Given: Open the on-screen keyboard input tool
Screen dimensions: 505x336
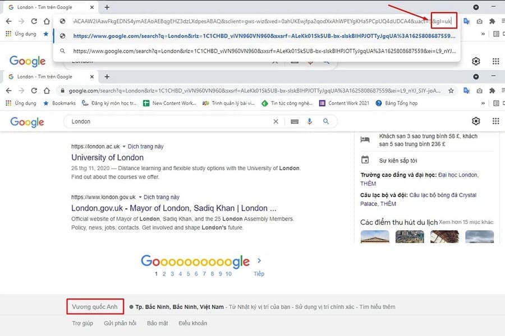Looking at the screenshot, I should pyautogui.click(x=295, y=122).
